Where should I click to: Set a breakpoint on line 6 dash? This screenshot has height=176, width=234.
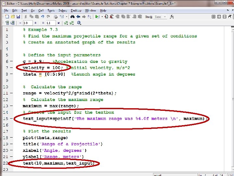coord(11,61)
